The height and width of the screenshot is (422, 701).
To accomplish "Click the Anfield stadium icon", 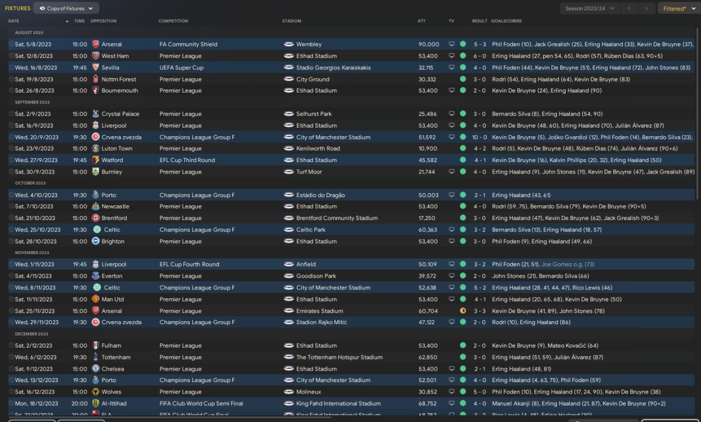I will [x=289, y=264].
